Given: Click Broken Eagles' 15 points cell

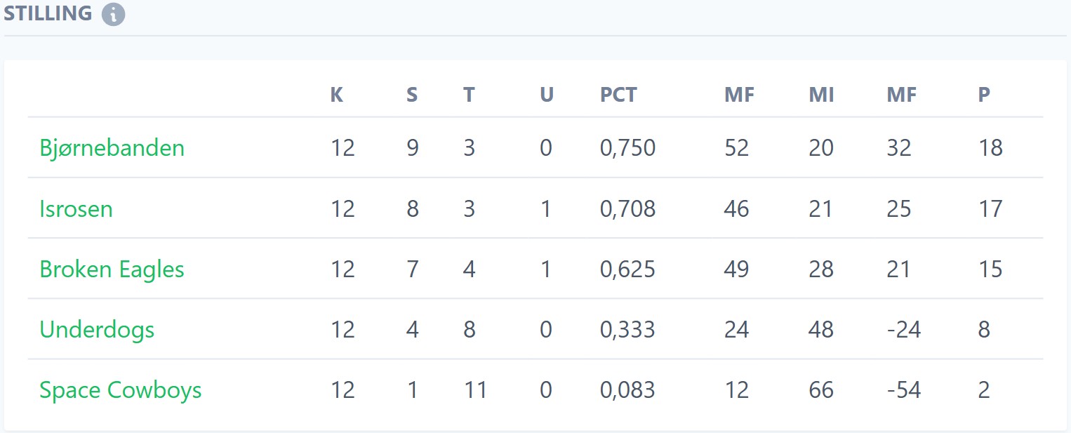Looking at the screenshot, I should click(990, 269).
